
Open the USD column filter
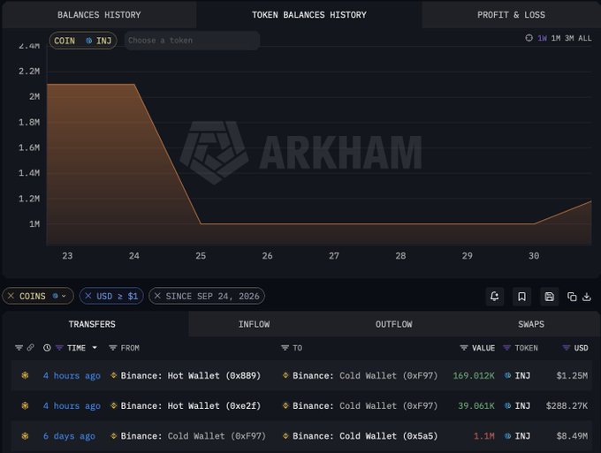tap(566, 348)
